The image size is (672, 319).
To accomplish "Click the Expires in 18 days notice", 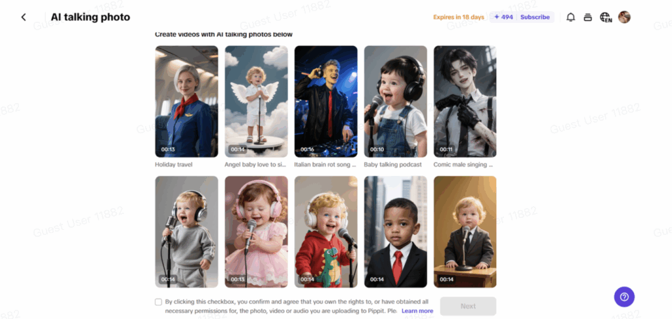I will coord(459,17).
